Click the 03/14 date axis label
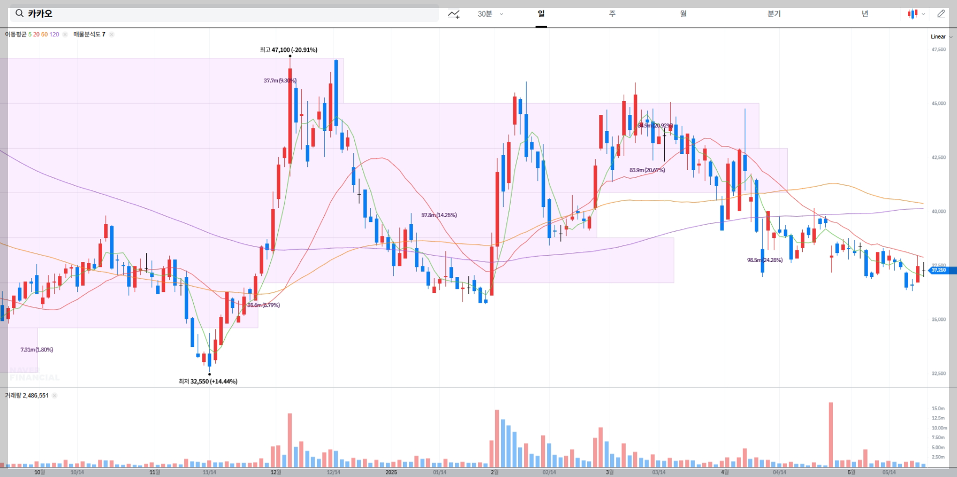 (659, 472)
